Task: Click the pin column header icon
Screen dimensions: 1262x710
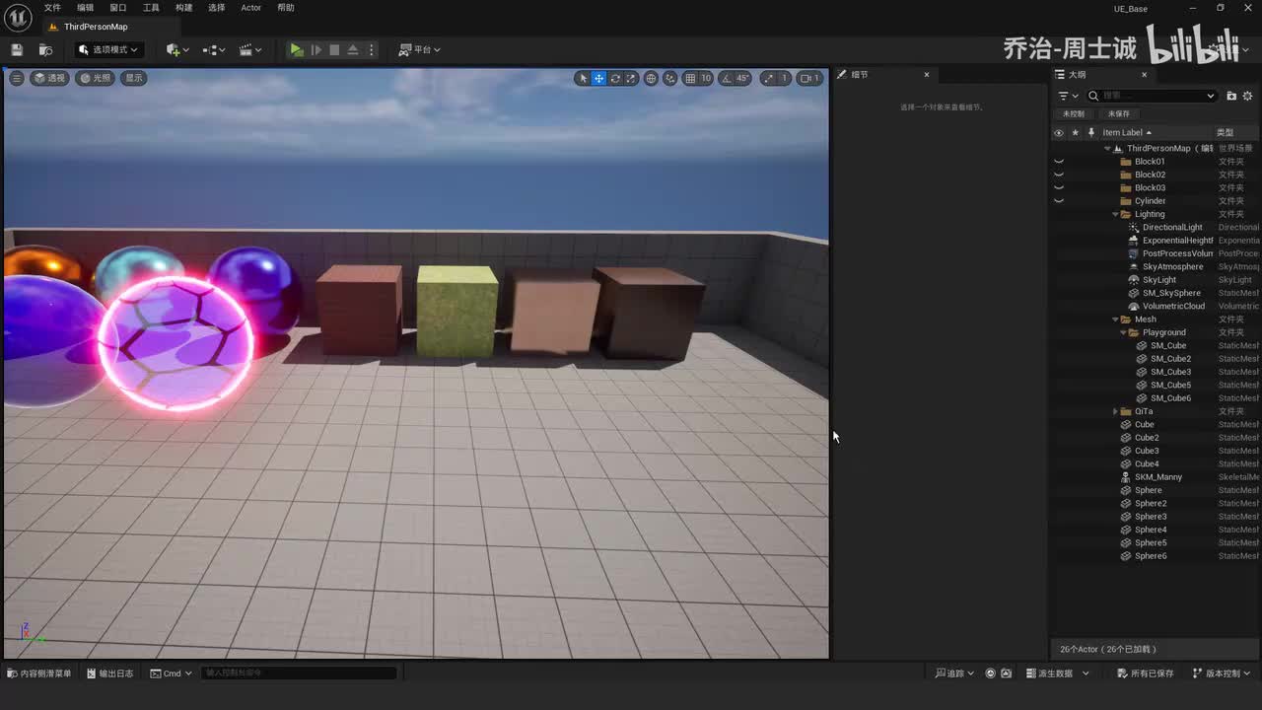Action: point(1090,132)
